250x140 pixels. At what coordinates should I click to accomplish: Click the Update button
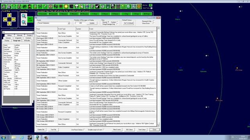(92, 23)
